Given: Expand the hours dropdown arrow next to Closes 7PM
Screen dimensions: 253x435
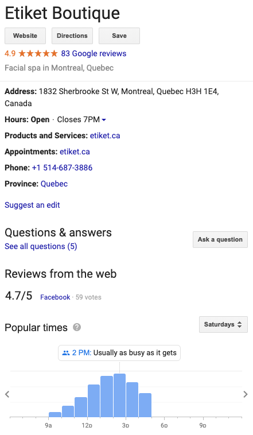Looking at the screenshot, I should click(x=104, y=120).
